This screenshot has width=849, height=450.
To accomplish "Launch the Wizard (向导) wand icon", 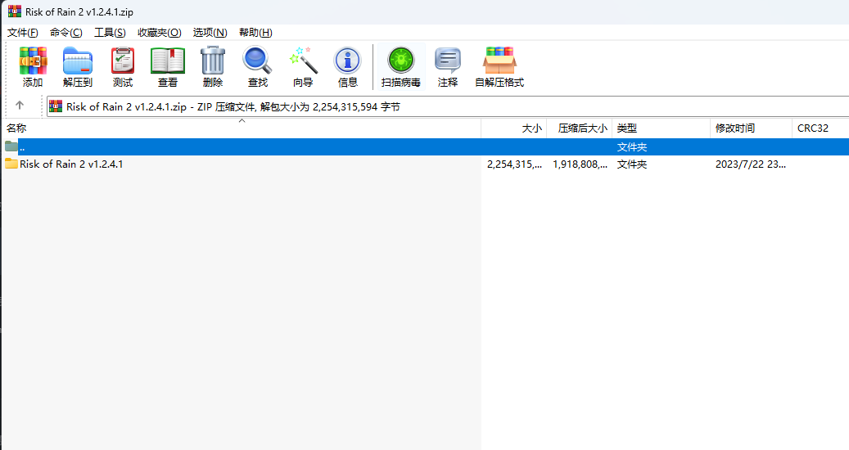I will (x=303, y=67).
